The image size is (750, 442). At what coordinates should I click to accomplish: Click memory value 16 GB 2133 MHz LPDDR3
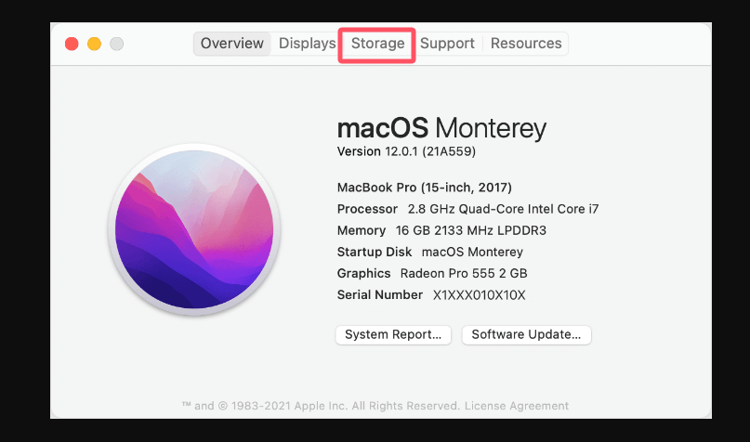470,230
